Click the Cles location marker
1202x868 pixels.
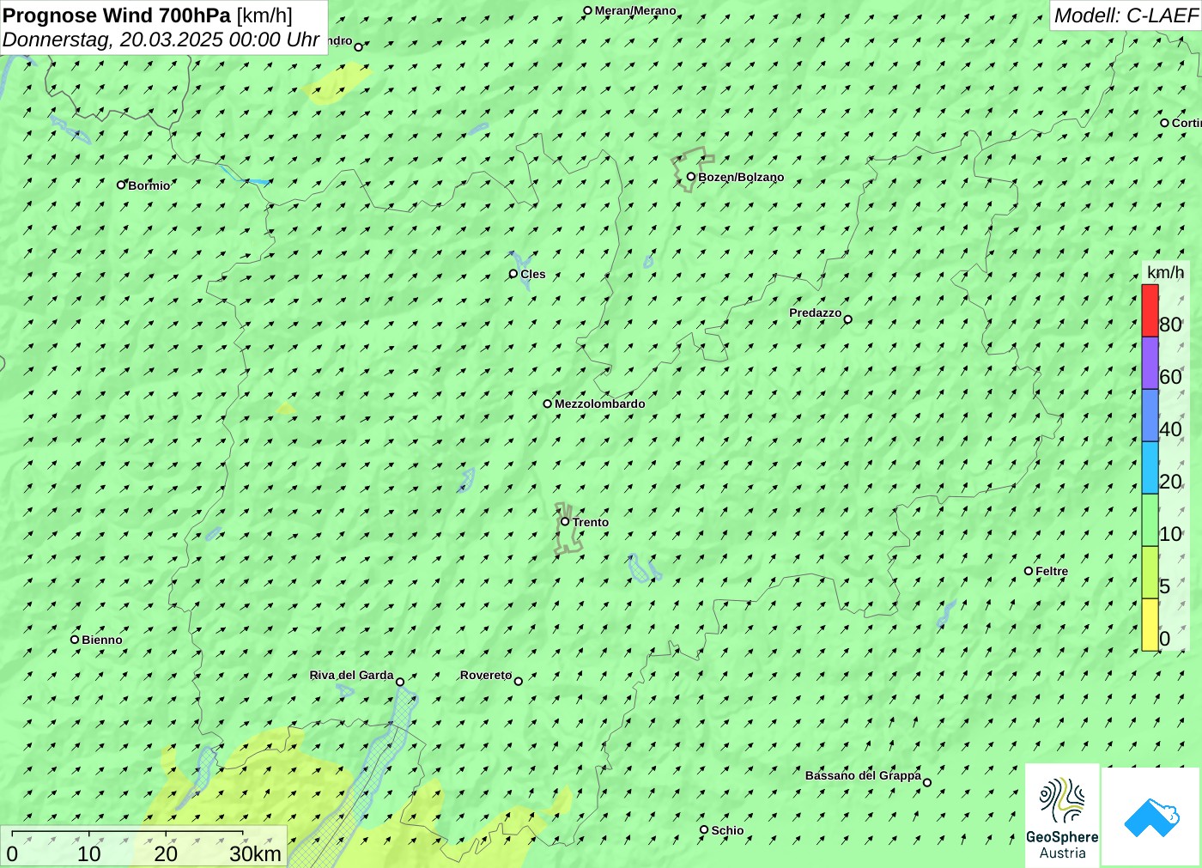pos(513,274)
